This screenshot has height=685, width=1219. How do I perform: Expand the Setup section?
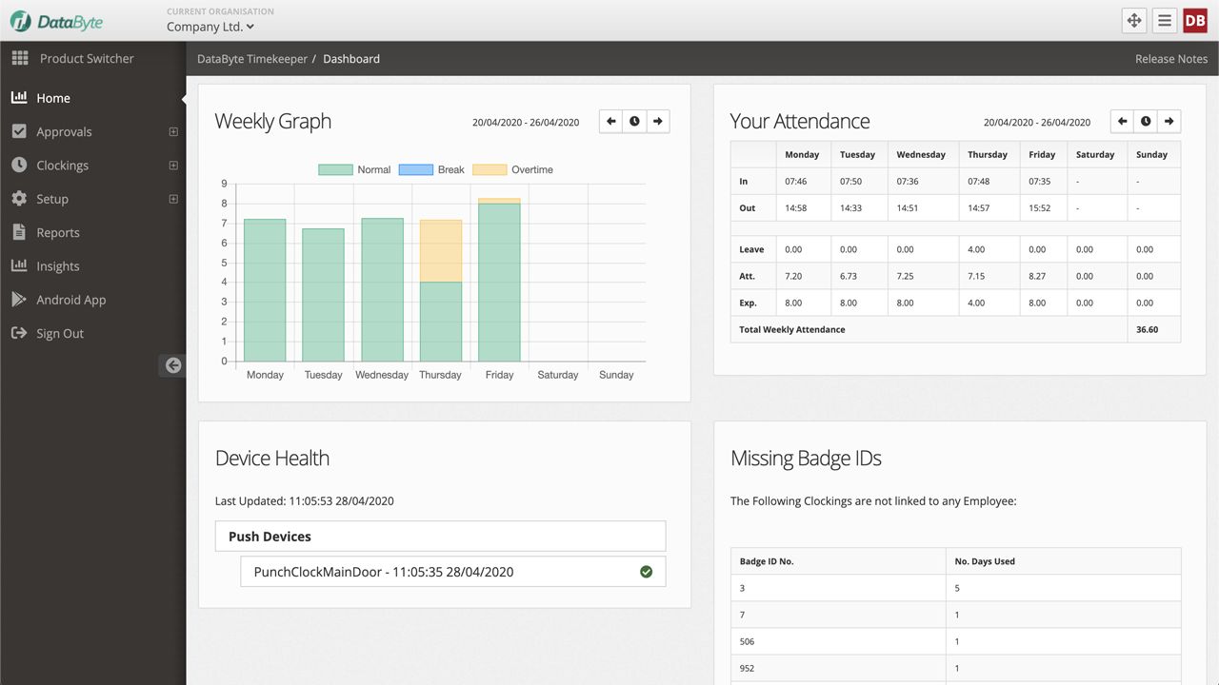172,199
